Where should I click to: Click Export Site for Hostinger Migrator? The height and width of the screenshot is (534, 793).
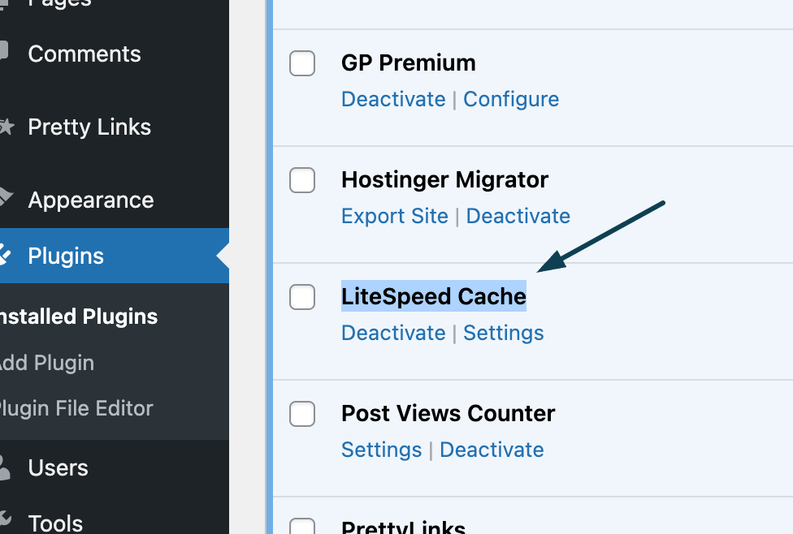coord(395,216)
